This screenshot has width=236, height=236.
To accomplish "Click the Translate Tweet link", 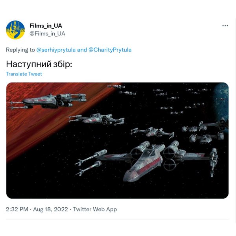I will click(x=24, y=74).
